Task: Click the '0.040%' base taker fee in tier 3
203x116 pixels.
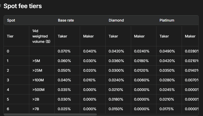Action: tap(64, 80)
